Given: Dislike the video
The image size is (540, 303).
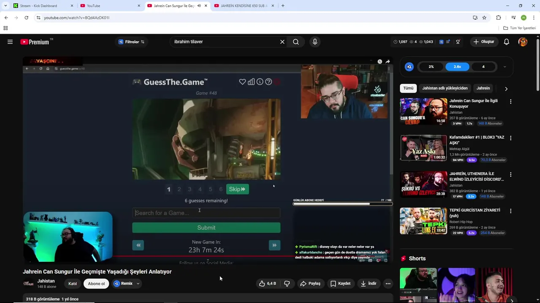Looking at the screenshot, I should coord(287,284).
